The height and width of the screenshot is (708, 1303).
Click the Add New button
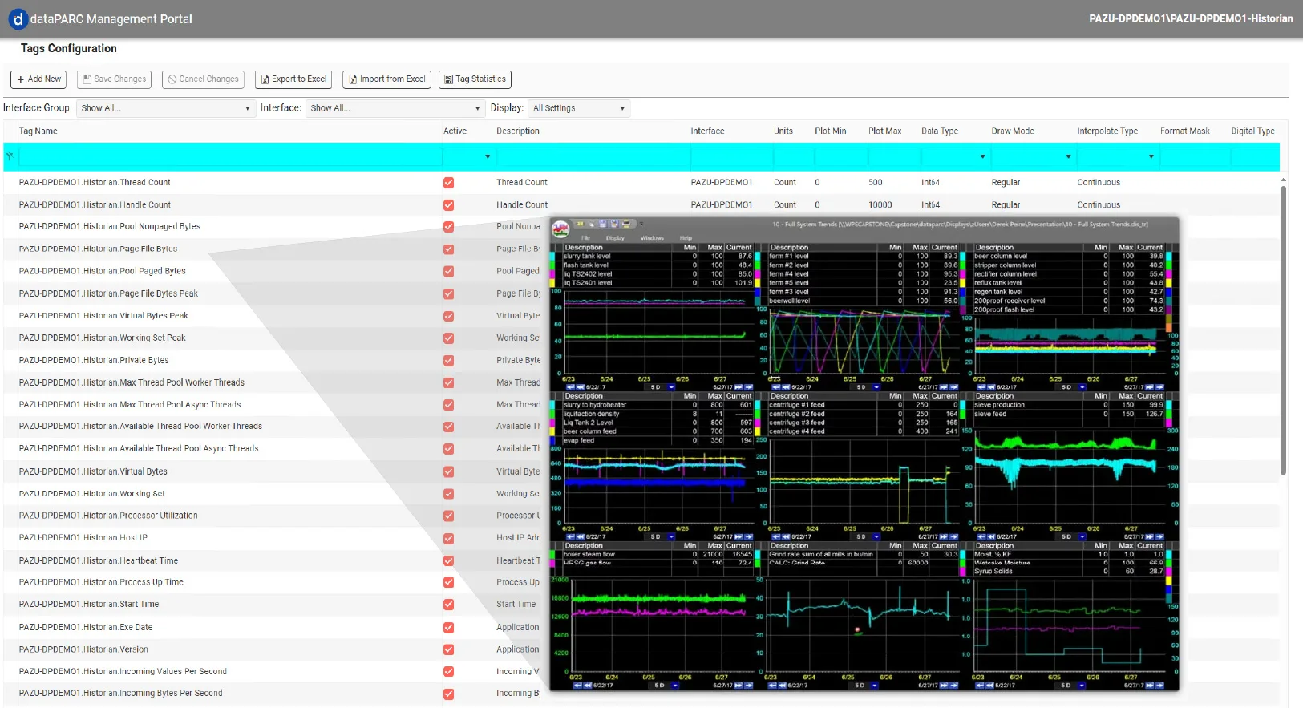[38, 79]
